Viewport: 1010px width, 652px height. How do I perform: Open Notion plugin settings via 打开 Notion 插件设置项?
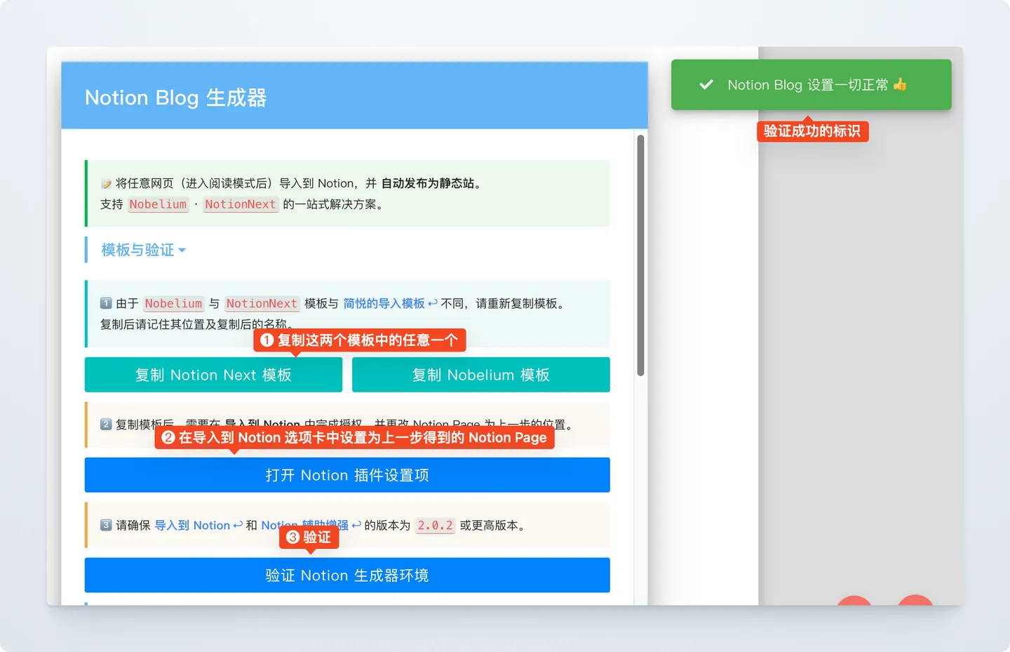tap(347, 475)
